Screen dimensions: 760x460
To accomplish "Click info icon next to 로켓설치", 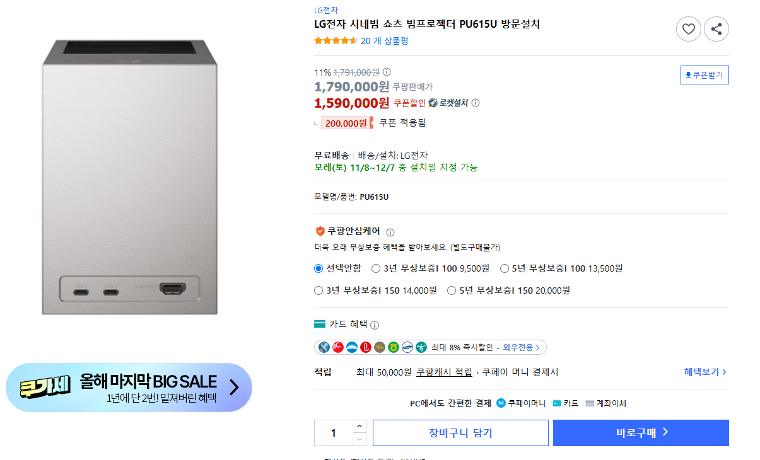I will tap(476, 103).
